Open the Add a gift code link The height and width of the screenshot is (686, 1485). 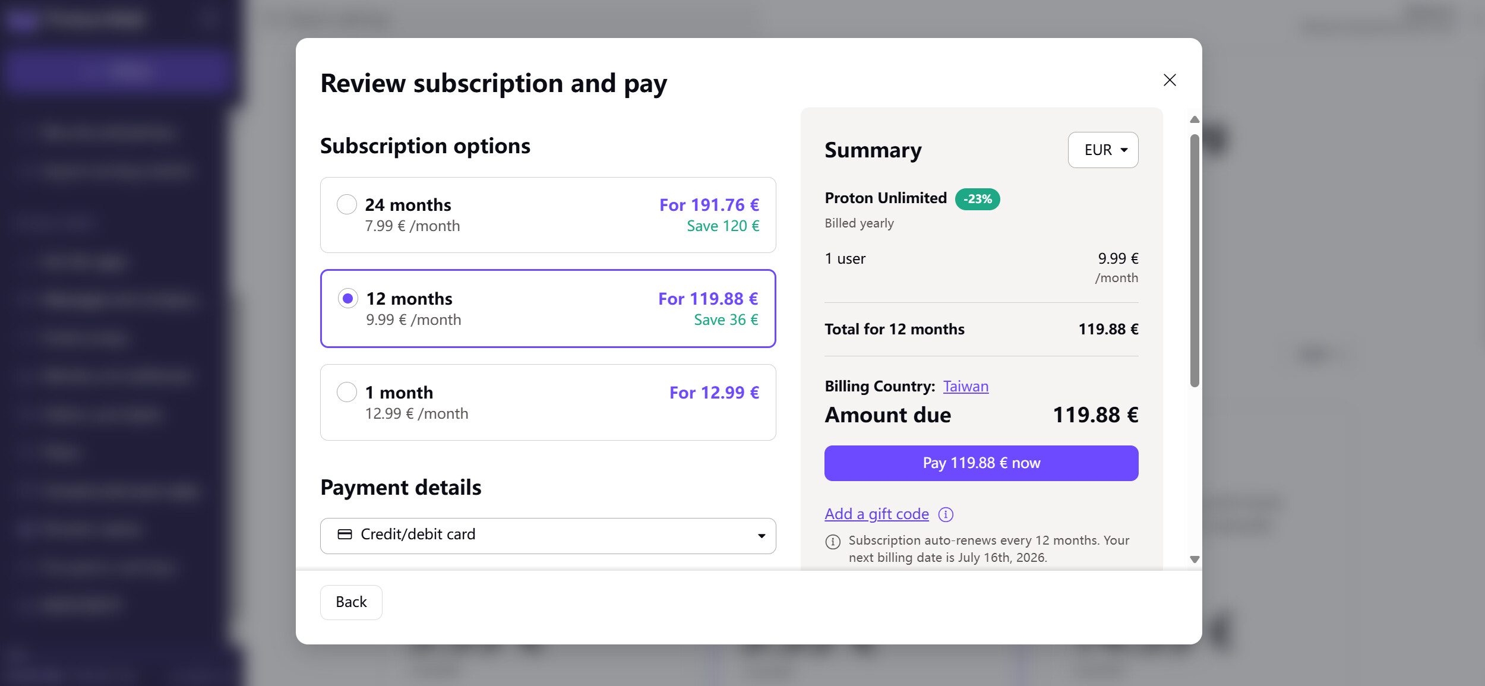pos(877,514)
